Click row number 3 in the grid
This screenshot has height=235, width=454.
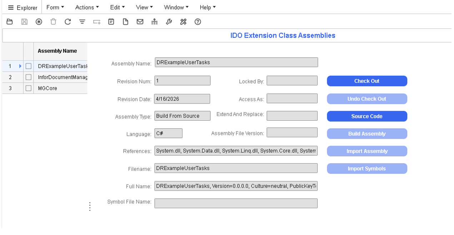pyautogui.click(x=10, y=88)
